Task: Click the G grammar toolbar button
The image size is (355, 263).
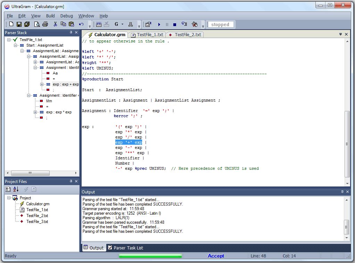Action: pos(116,24)
